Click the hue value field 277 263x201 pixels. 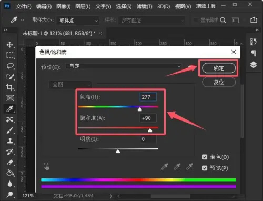click(x=148, y=97)
